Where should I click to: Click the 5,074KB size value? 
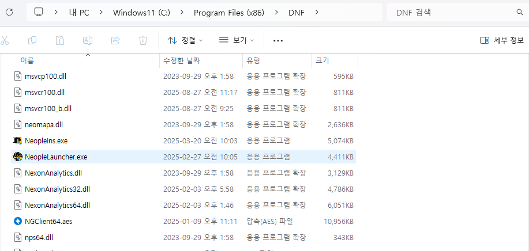(x=340, y=141)
